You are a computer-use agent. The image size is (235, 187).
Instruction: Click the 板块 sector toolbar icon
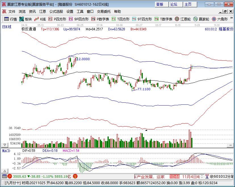(26, 19)
